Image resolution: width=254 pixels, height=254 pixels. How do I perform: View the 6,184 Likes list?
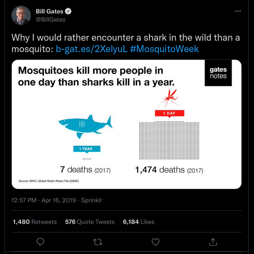pos(138,222)
